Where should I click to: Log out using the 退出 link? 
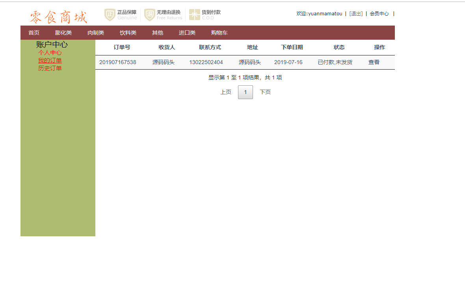click(356, 13)
